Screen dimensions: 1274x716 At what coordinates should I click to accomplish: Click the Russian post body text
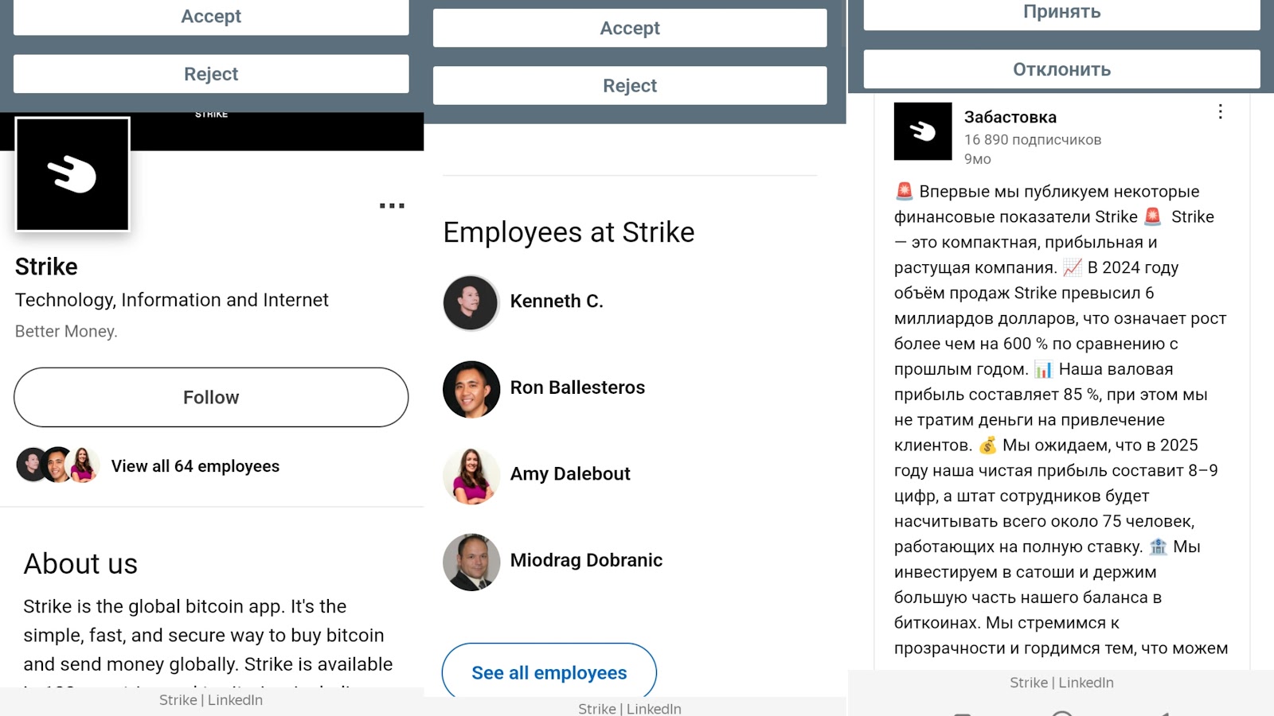click(1061, 420)
